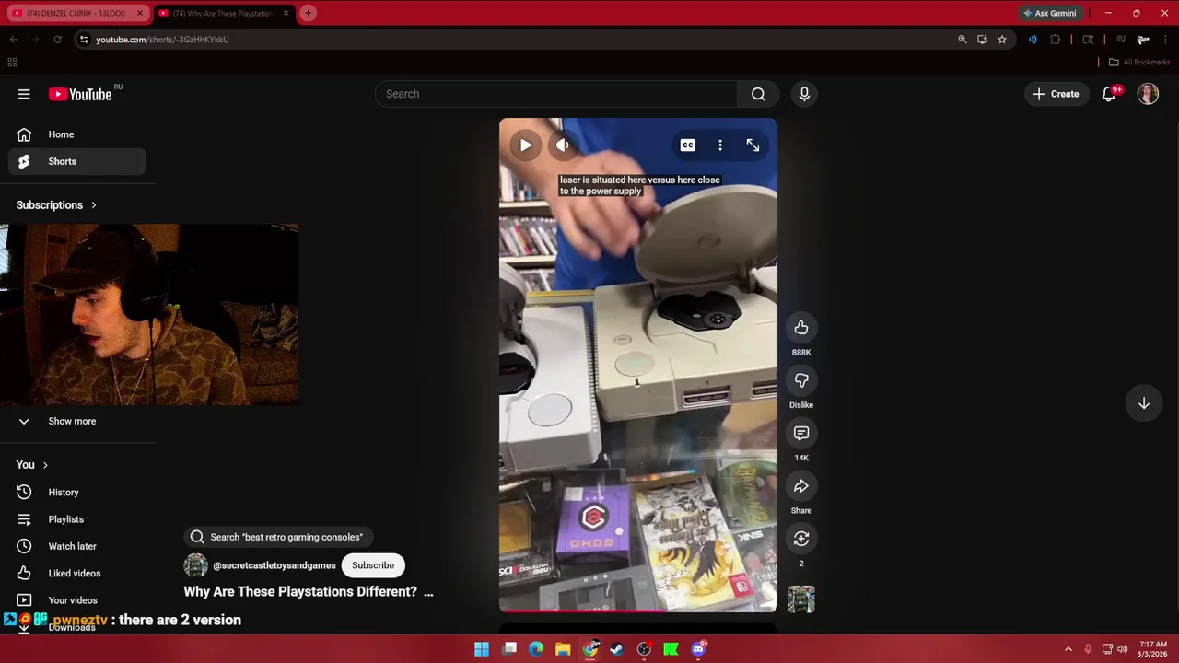
Task: Start voice search with microphone icon
Action: (x=804, y=94)
